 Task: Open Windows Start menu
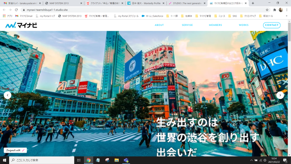click(x=4, y=160)
